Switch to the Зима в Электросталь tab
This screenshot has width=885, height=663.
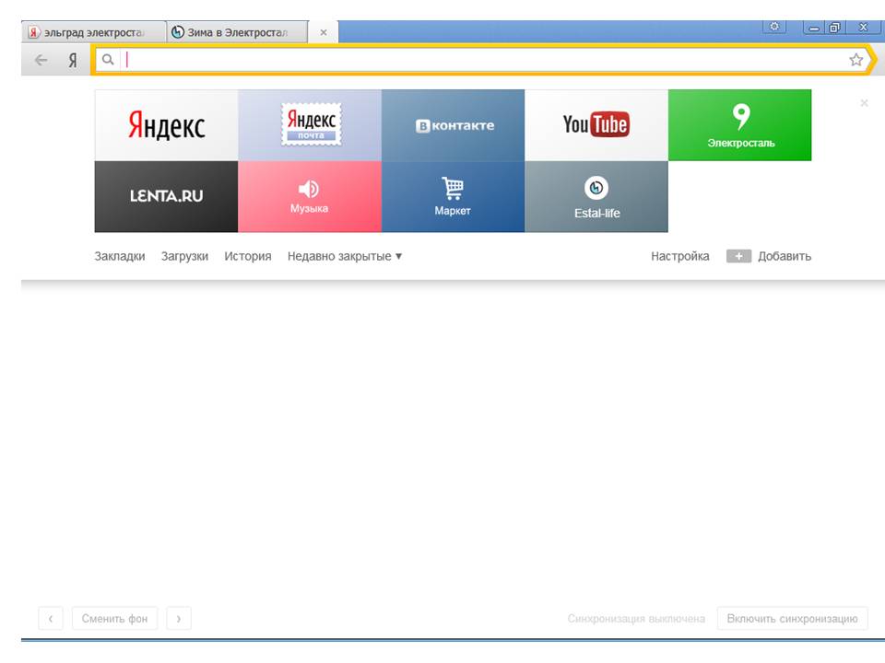click(238, 32)
